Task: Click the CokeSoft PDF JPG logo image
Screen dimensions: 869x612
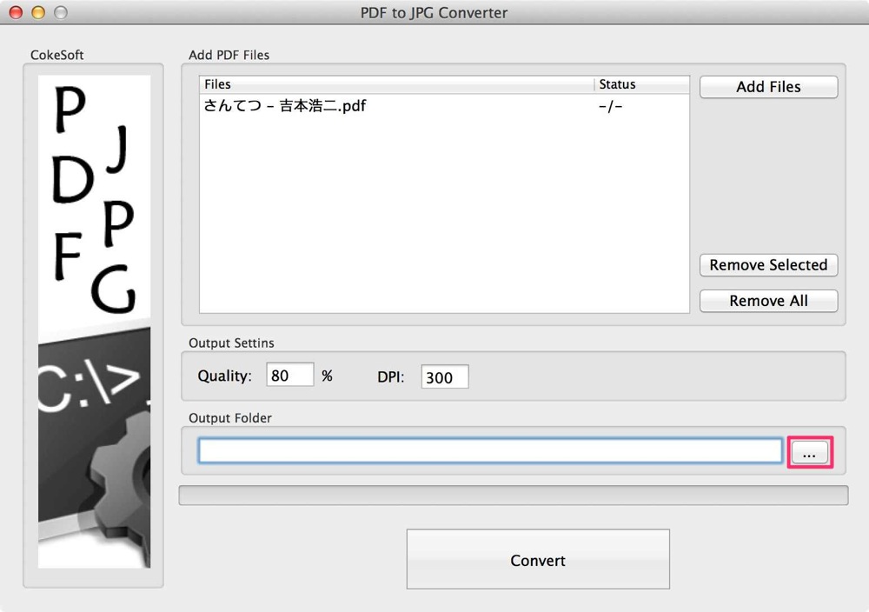Action: [x=94, y=322]
